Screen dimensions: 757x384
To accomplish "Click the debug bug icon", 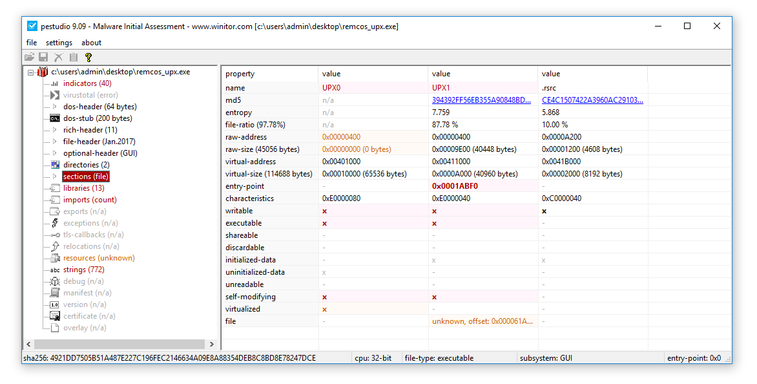I will point(55,281).
